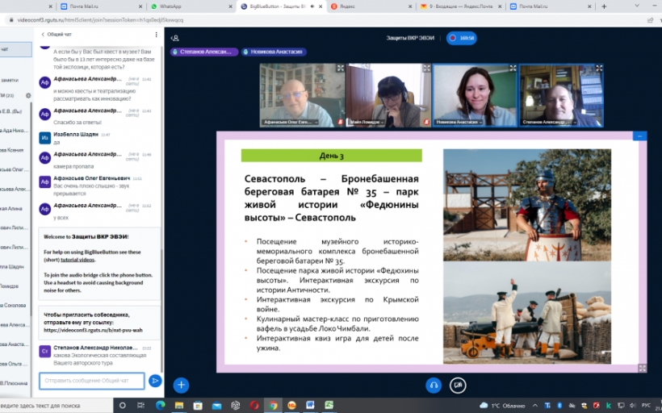This screenshot has width=662, height=413.
Task: Toggle the share webcam button
Action: tap(458, 385)
